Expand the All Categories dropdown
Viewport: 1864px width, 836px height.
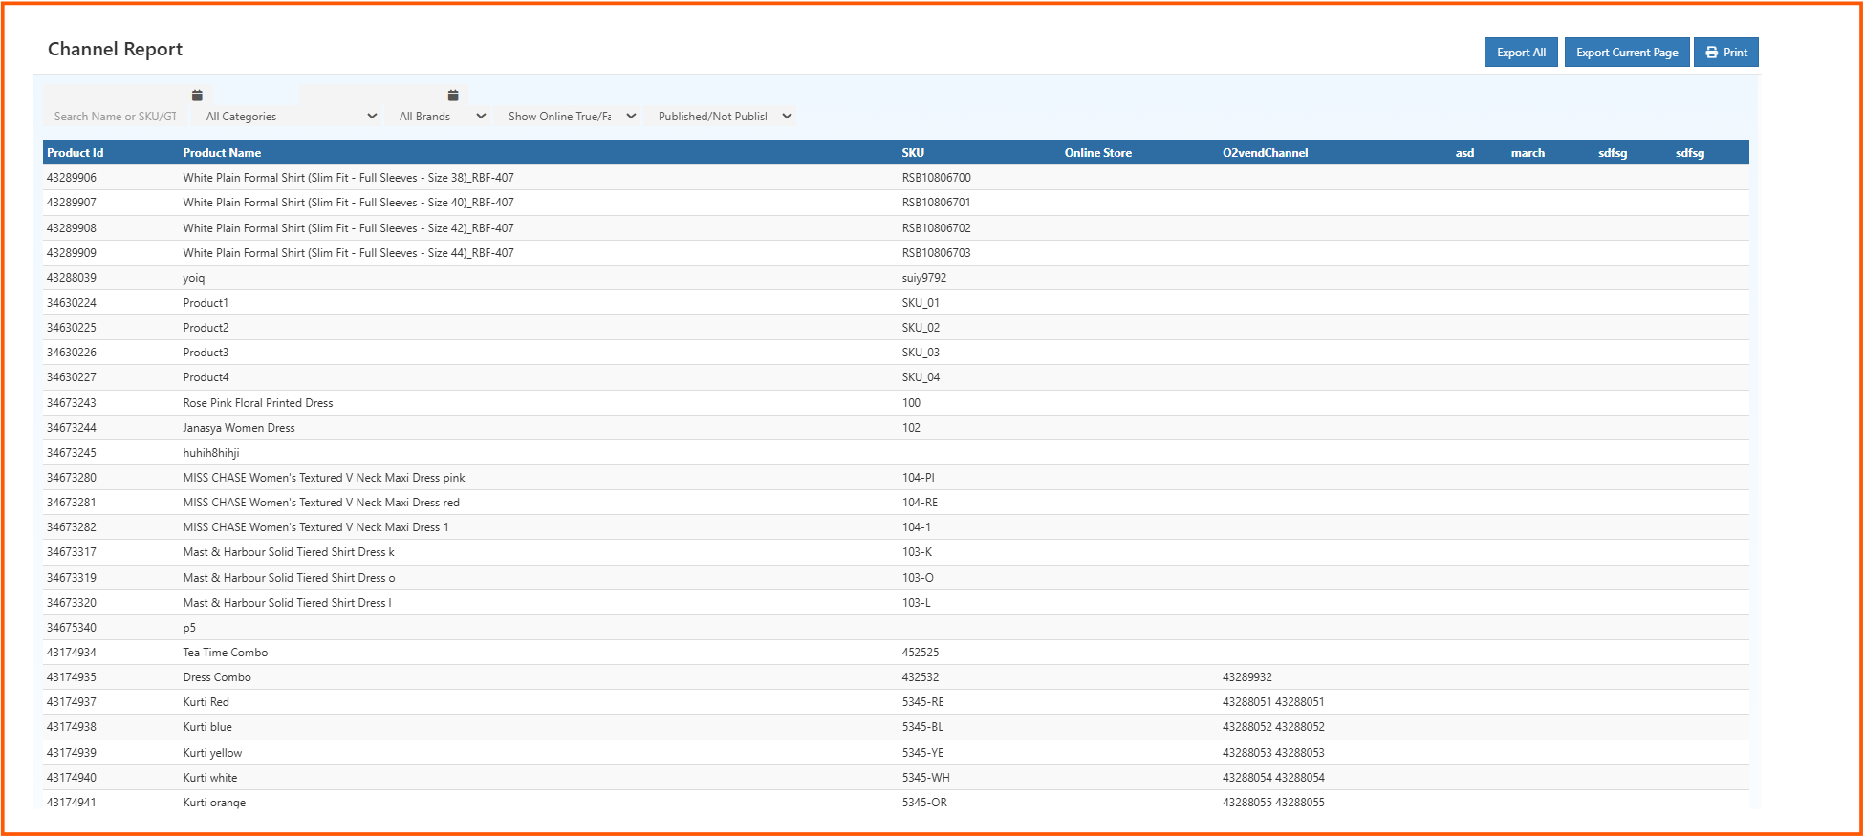point(291,117)
